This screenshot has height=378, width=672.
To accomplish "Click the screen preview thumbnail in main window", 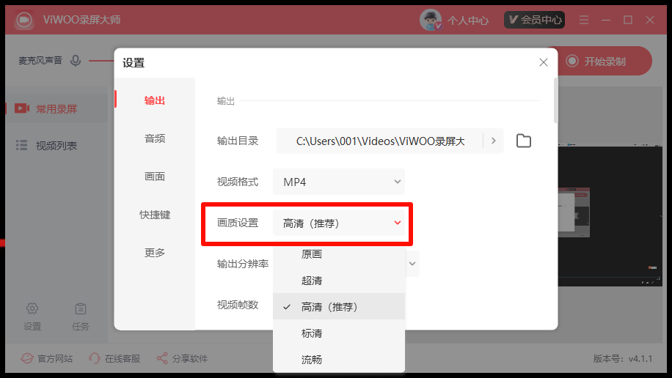I will click(x=610, y=216).
